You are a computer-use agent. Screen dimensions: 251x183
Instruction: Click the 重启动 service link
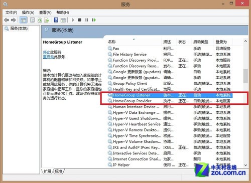coord(48,57)
